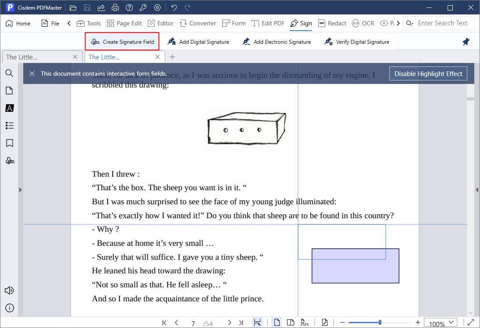Zoom out with the minus button

click(342, 322)
